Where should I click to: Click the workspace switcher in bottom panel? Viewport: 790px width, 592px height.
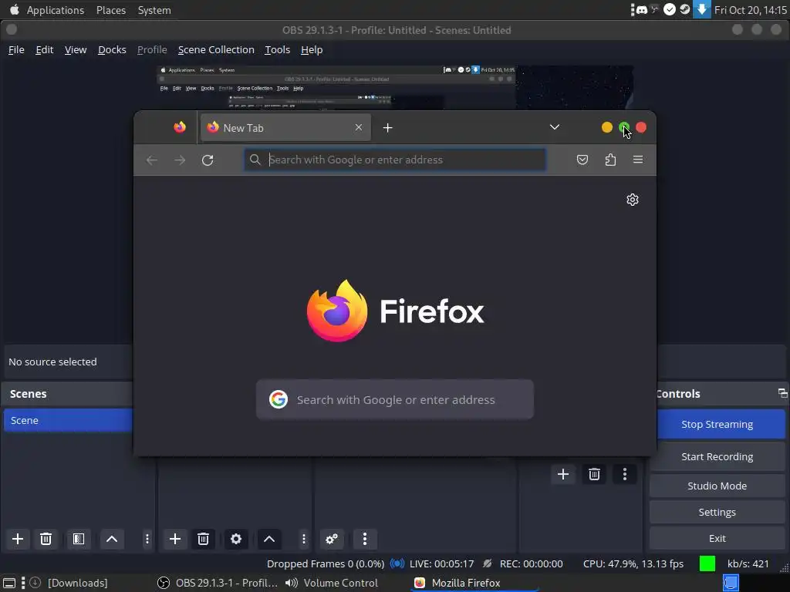tap(731, 583)
